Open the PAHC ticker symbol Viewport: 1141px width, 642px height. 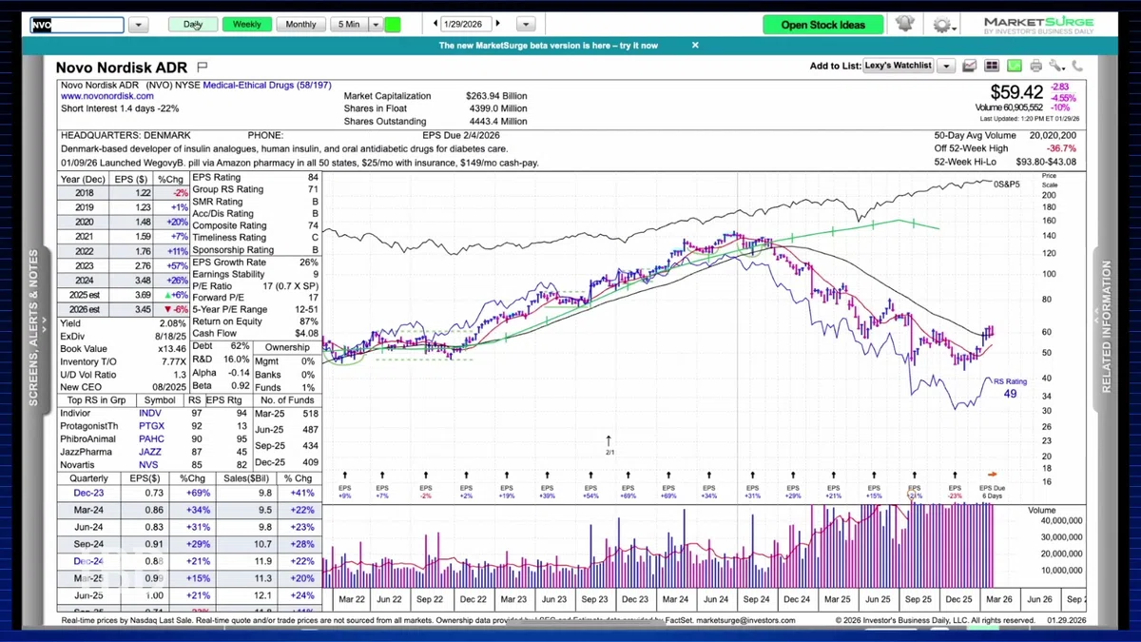click(x=151, y=438)
